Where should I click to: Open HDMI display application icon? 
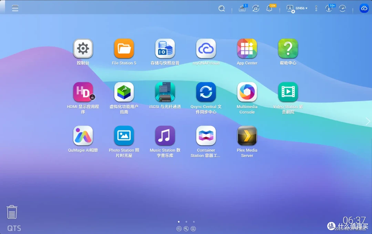pyautogui.click(x=83, y=92)
